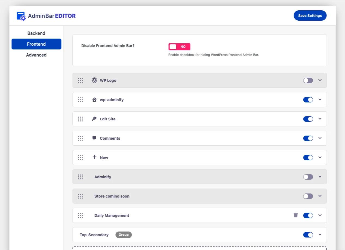Click the drag handle of Edit Site row
The width and height of the screenshot is (345, 250).
click(80, 119)
